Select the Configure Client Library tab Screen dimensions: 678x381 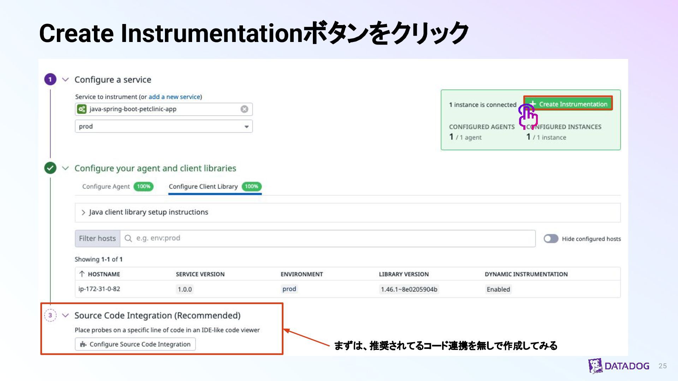(x=203, y=186)
